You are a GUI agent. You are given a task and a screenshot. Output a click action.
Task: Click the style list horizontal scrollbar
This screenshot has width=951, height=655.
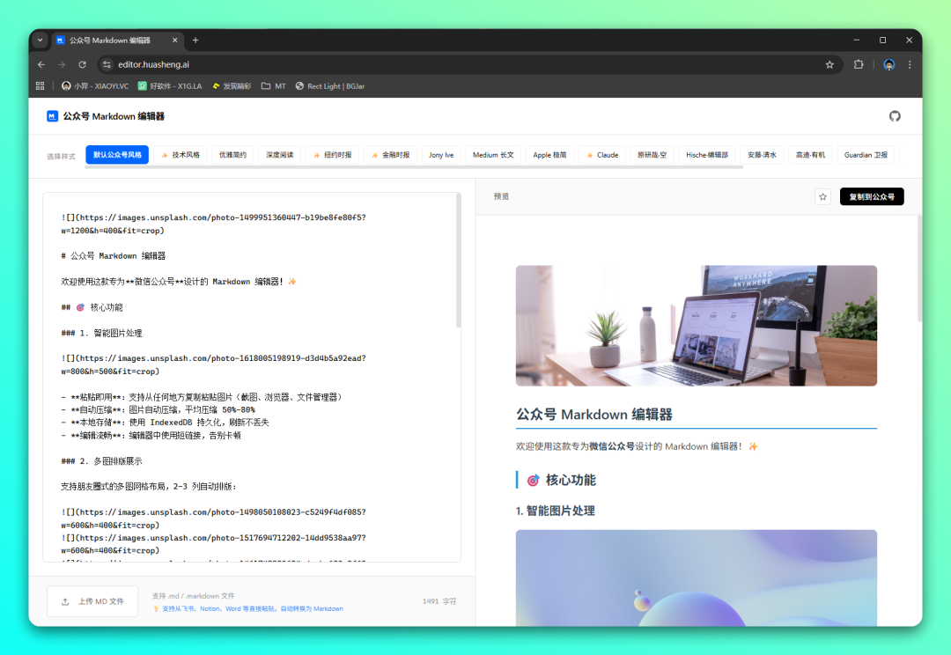pyautogui.click(x=414, y=166)
